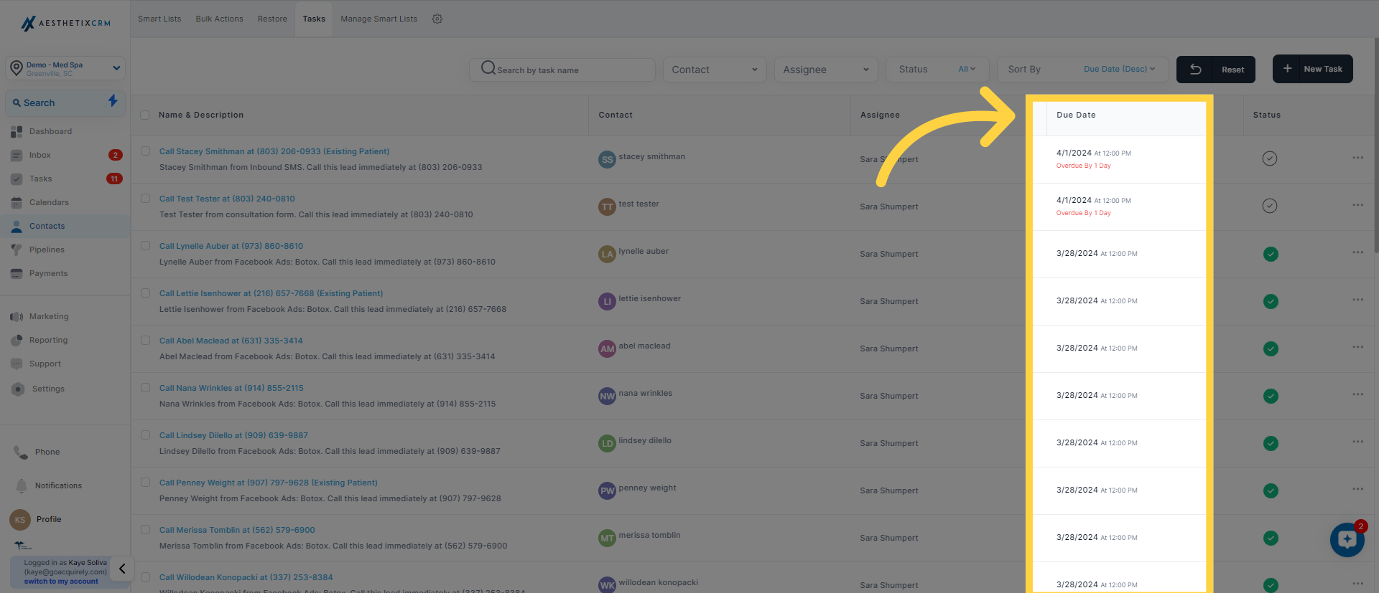Open Dashboard from the sidebar

(x=50, y=131)
